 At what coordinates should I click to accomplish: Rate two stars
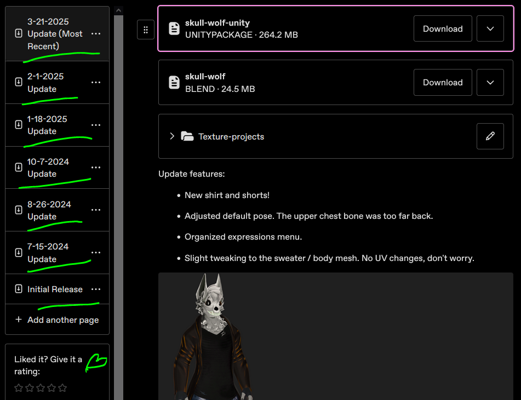click(30, 388)
